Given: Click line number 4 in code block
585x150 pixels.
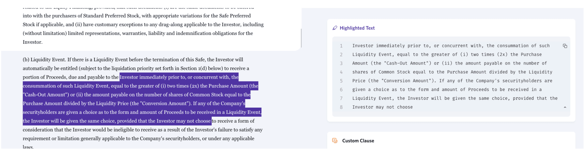Looking at the screenshot, I should (x=341, y=72).
